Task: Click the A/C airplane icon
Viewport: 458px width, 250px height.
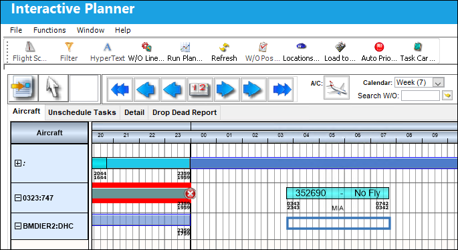Action: 336,88
